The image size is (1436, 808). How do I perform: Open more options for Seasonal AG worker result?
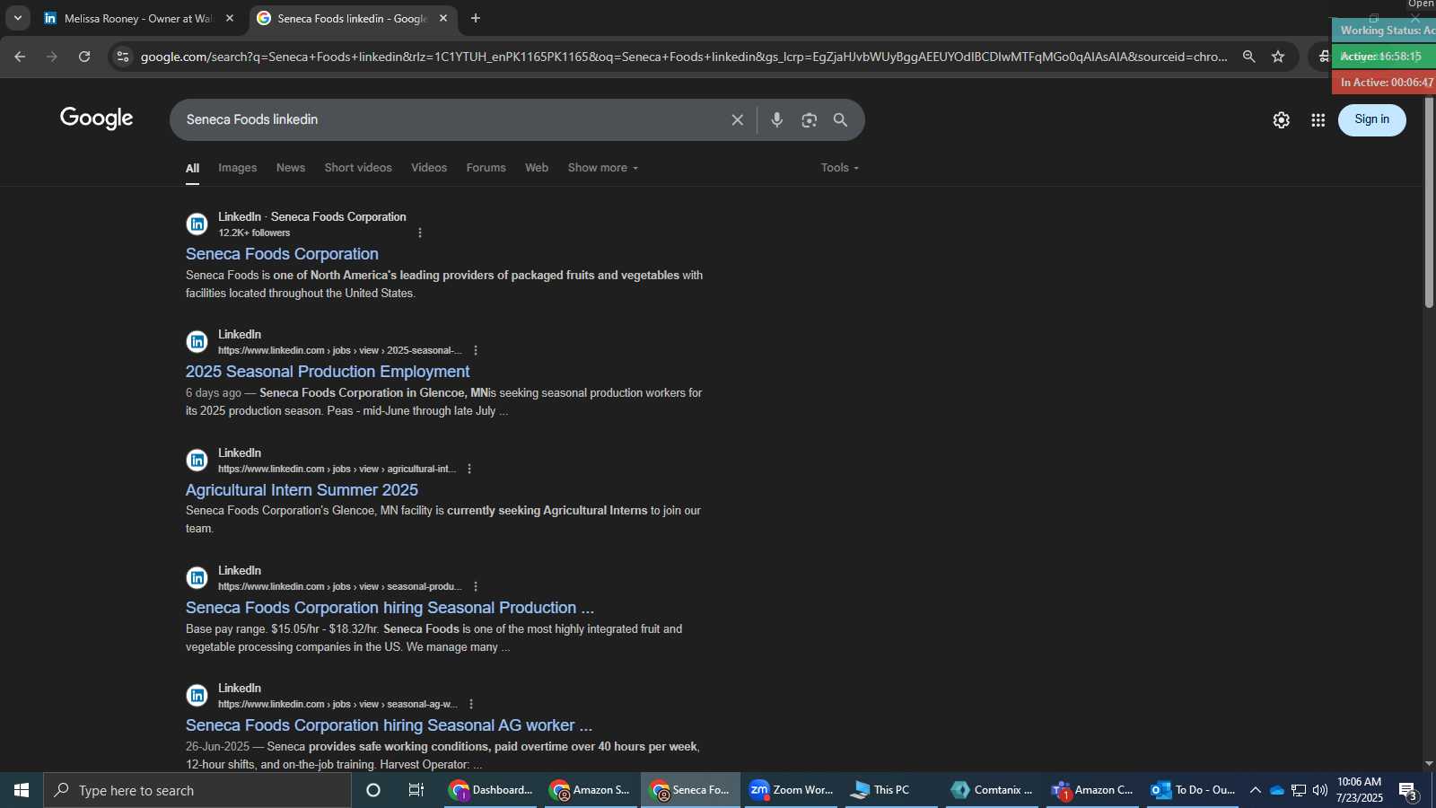(471, 705)
